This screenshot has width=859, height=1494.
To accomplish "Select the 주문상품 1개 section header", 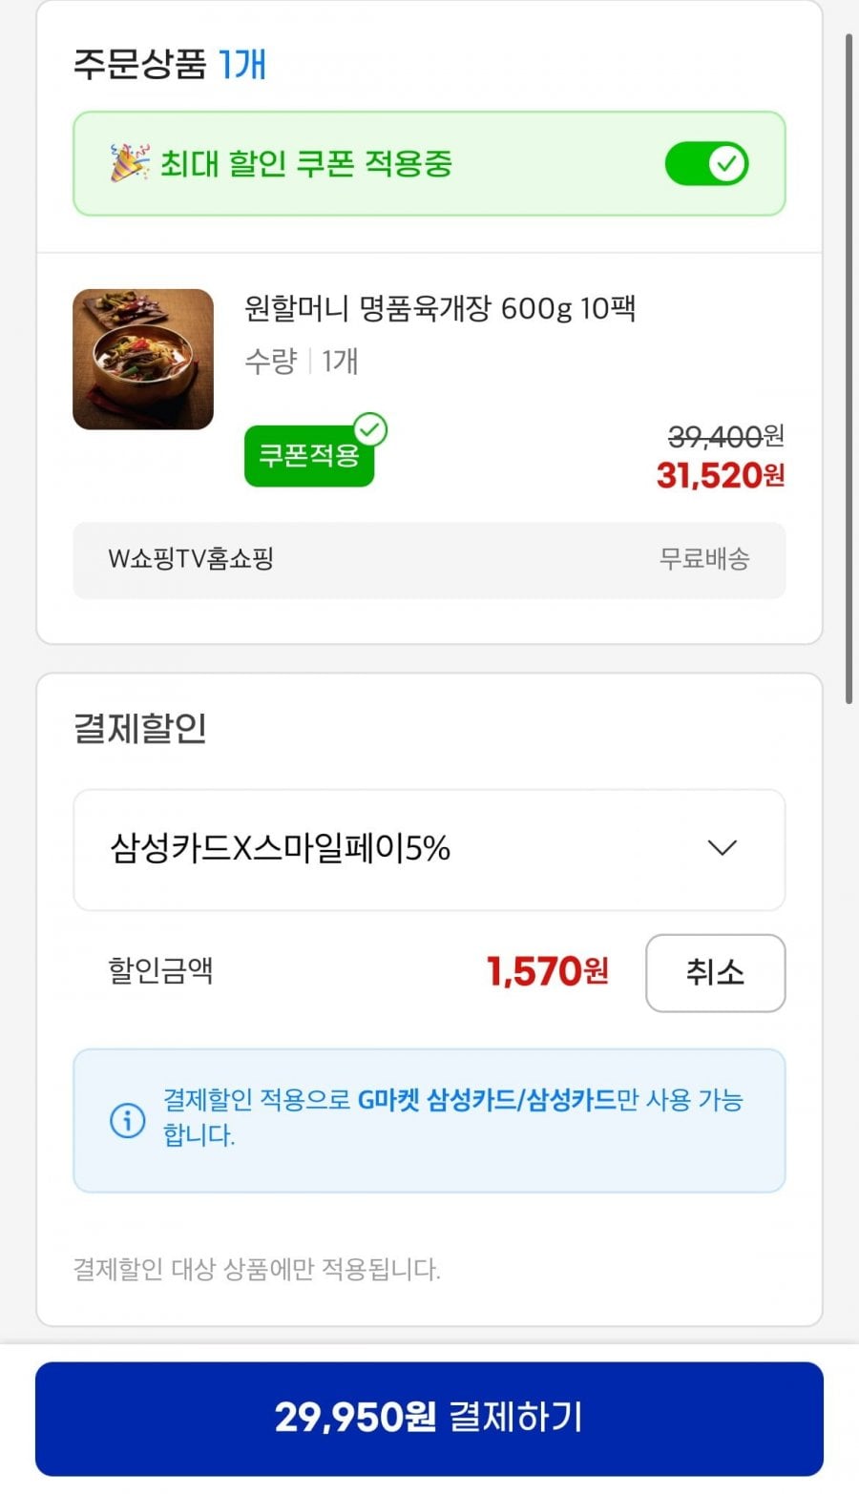I will click(170, 65).
